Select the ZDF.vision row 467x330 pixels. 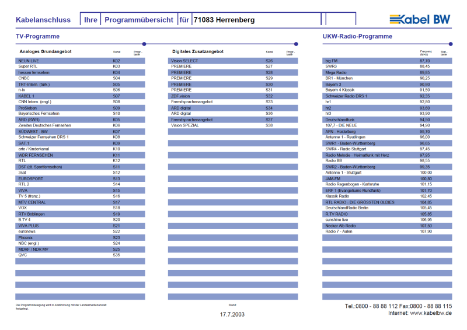click(x=233, y=96)
